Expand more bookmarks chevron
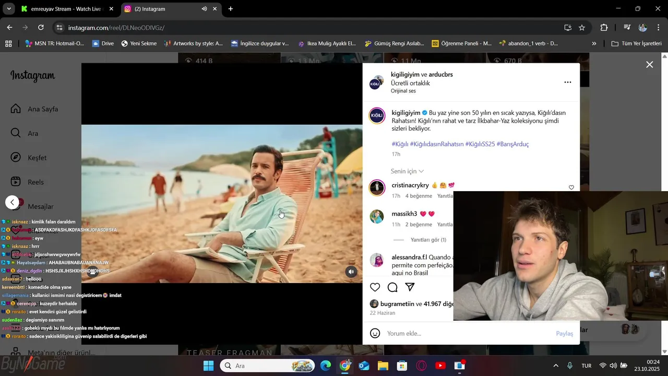668x376 pixels. (x=594, y=43)
